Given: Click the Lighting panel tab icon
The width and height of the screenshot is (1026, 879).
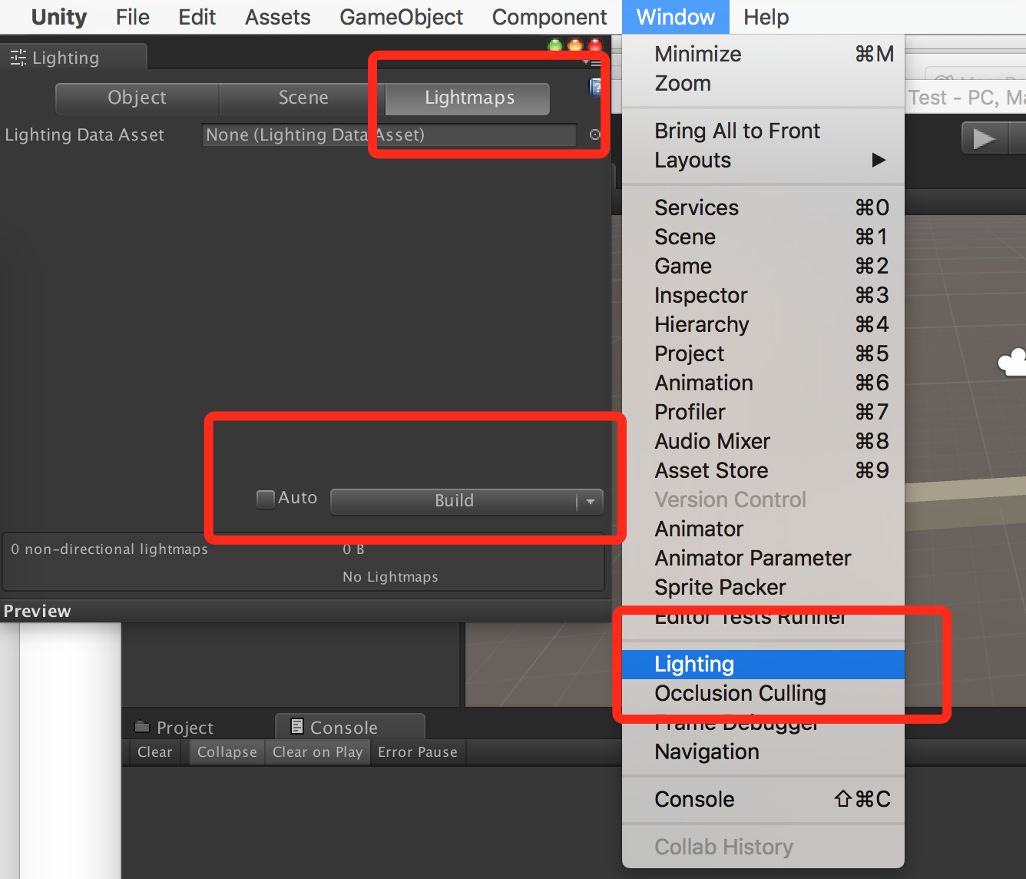Looking at the screenshot, I should coord(18,58).
